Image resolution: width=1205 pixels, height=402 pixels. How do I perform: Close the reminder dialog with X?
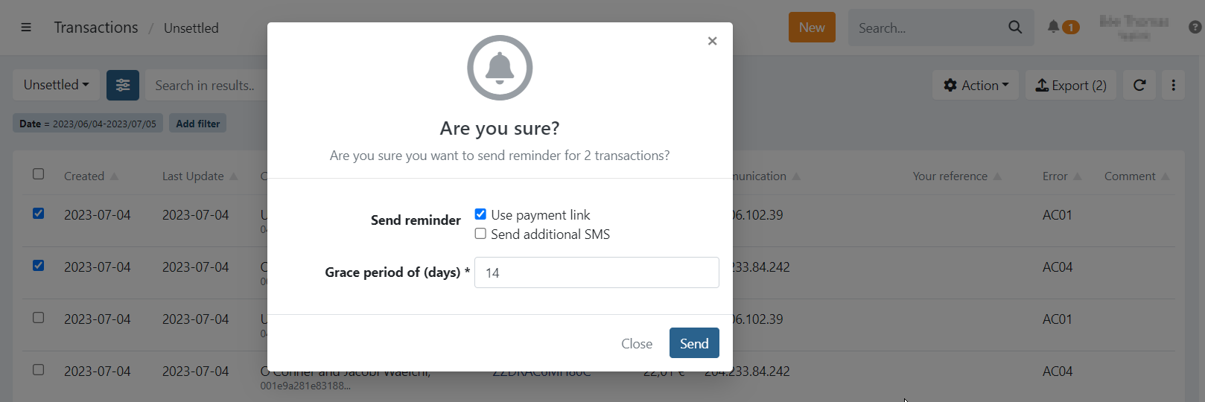(712, 41)
